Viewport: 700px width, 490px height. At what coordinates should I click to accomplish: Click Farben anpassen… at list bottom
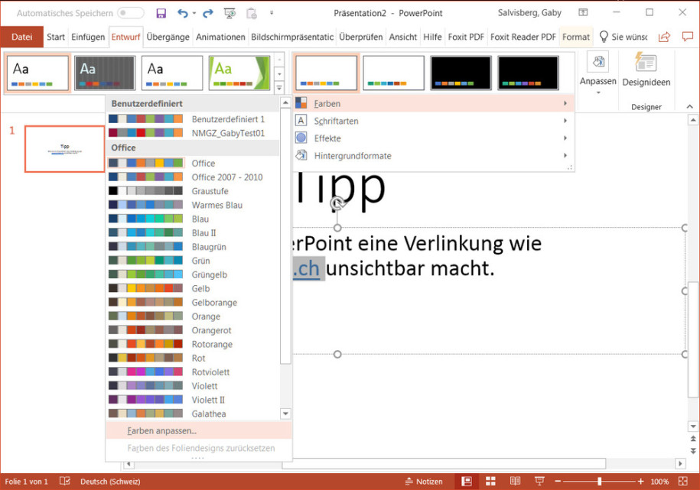coord(199,430)
